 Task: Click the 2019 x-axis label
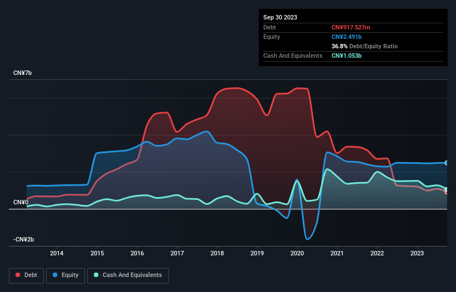click(257, 253)
